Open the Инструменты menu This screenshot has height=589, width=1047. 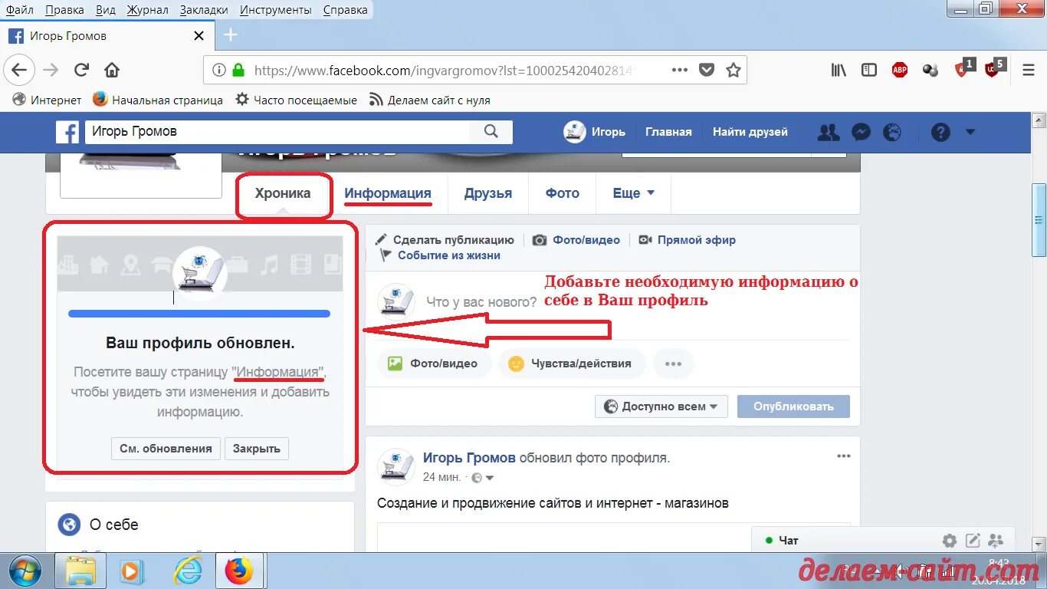tap(275, 10)
